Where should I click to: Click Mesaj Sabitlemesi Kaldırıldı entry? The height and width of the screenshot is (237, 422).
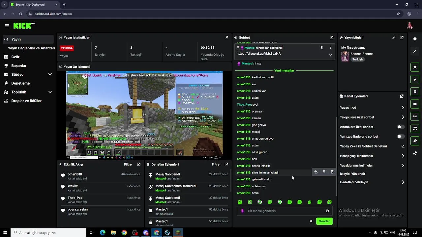pos(189,188)
